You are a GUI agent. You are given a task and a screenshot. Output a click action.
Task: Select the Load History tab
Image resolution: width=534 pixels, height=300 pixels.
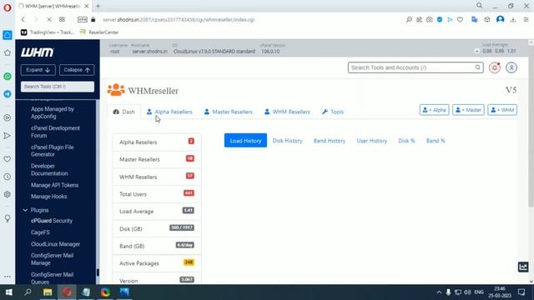point(245,141)
